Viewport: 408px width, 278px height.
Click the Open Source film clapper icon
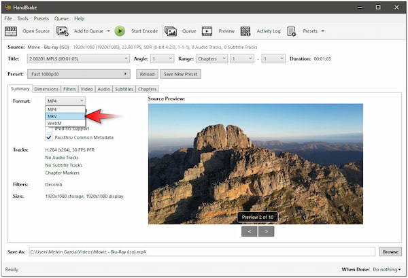pos(11,31)
